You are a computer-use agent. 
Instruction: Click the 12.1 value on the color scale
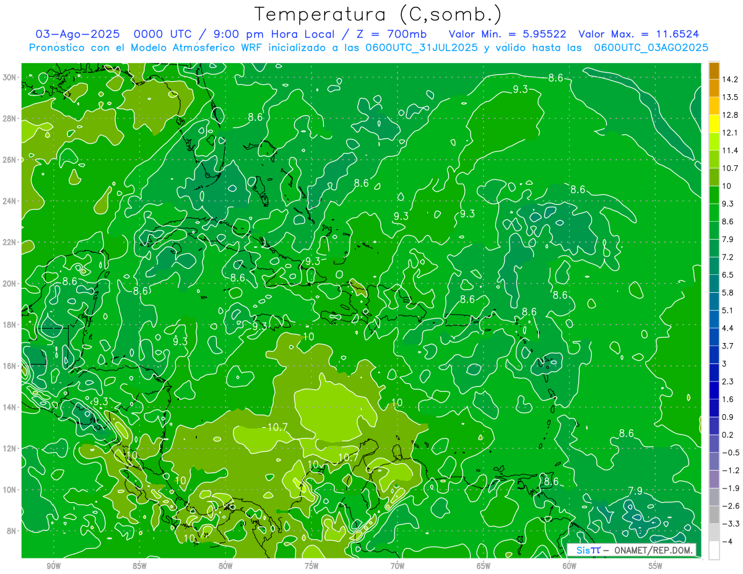pos(730,133)
